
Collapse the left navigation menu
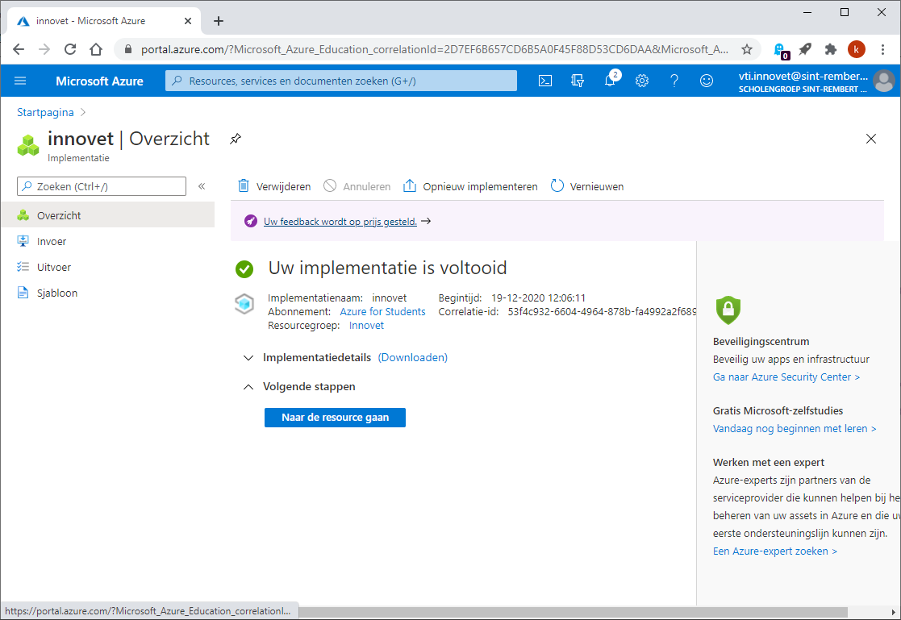[x=202, y=186]
